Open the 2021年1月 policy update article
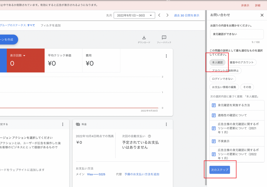This screenshot has width=267, height=187. click(x=237, y=128)
